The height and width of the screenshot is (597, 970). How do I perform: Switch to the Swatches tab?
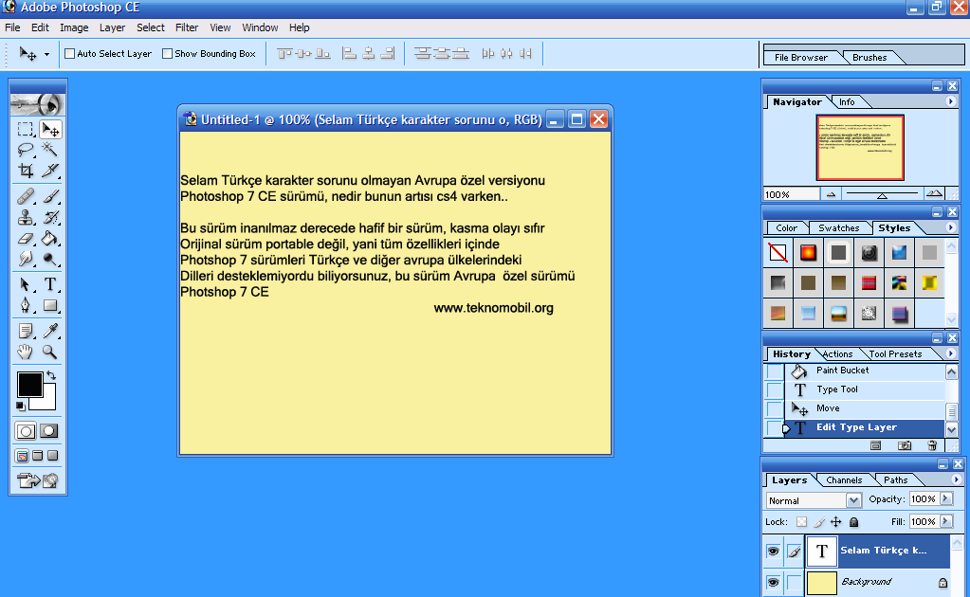point(839,228)
